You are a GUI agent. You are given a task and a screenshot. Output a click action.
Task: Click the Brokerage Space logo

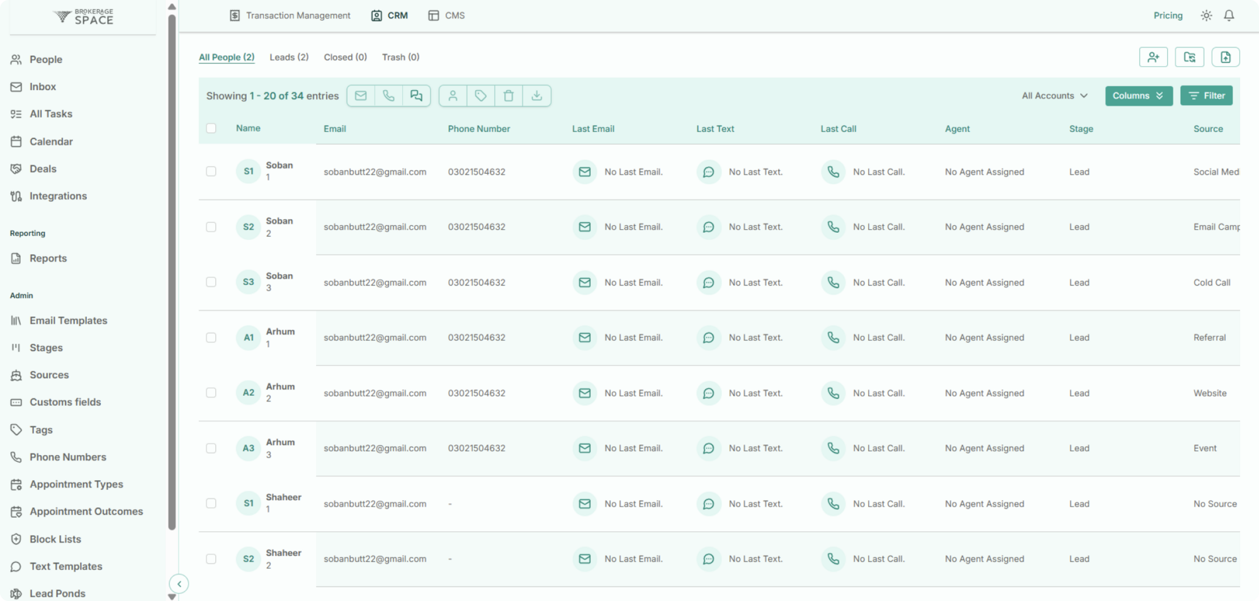[x=84, y=16]
